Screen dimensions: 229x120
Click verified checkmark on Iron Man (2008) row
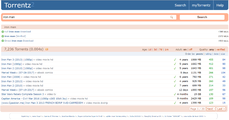175,77
